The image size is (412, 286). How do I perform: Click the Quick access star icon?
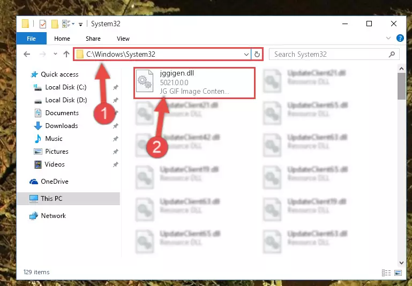click(34, 74)
